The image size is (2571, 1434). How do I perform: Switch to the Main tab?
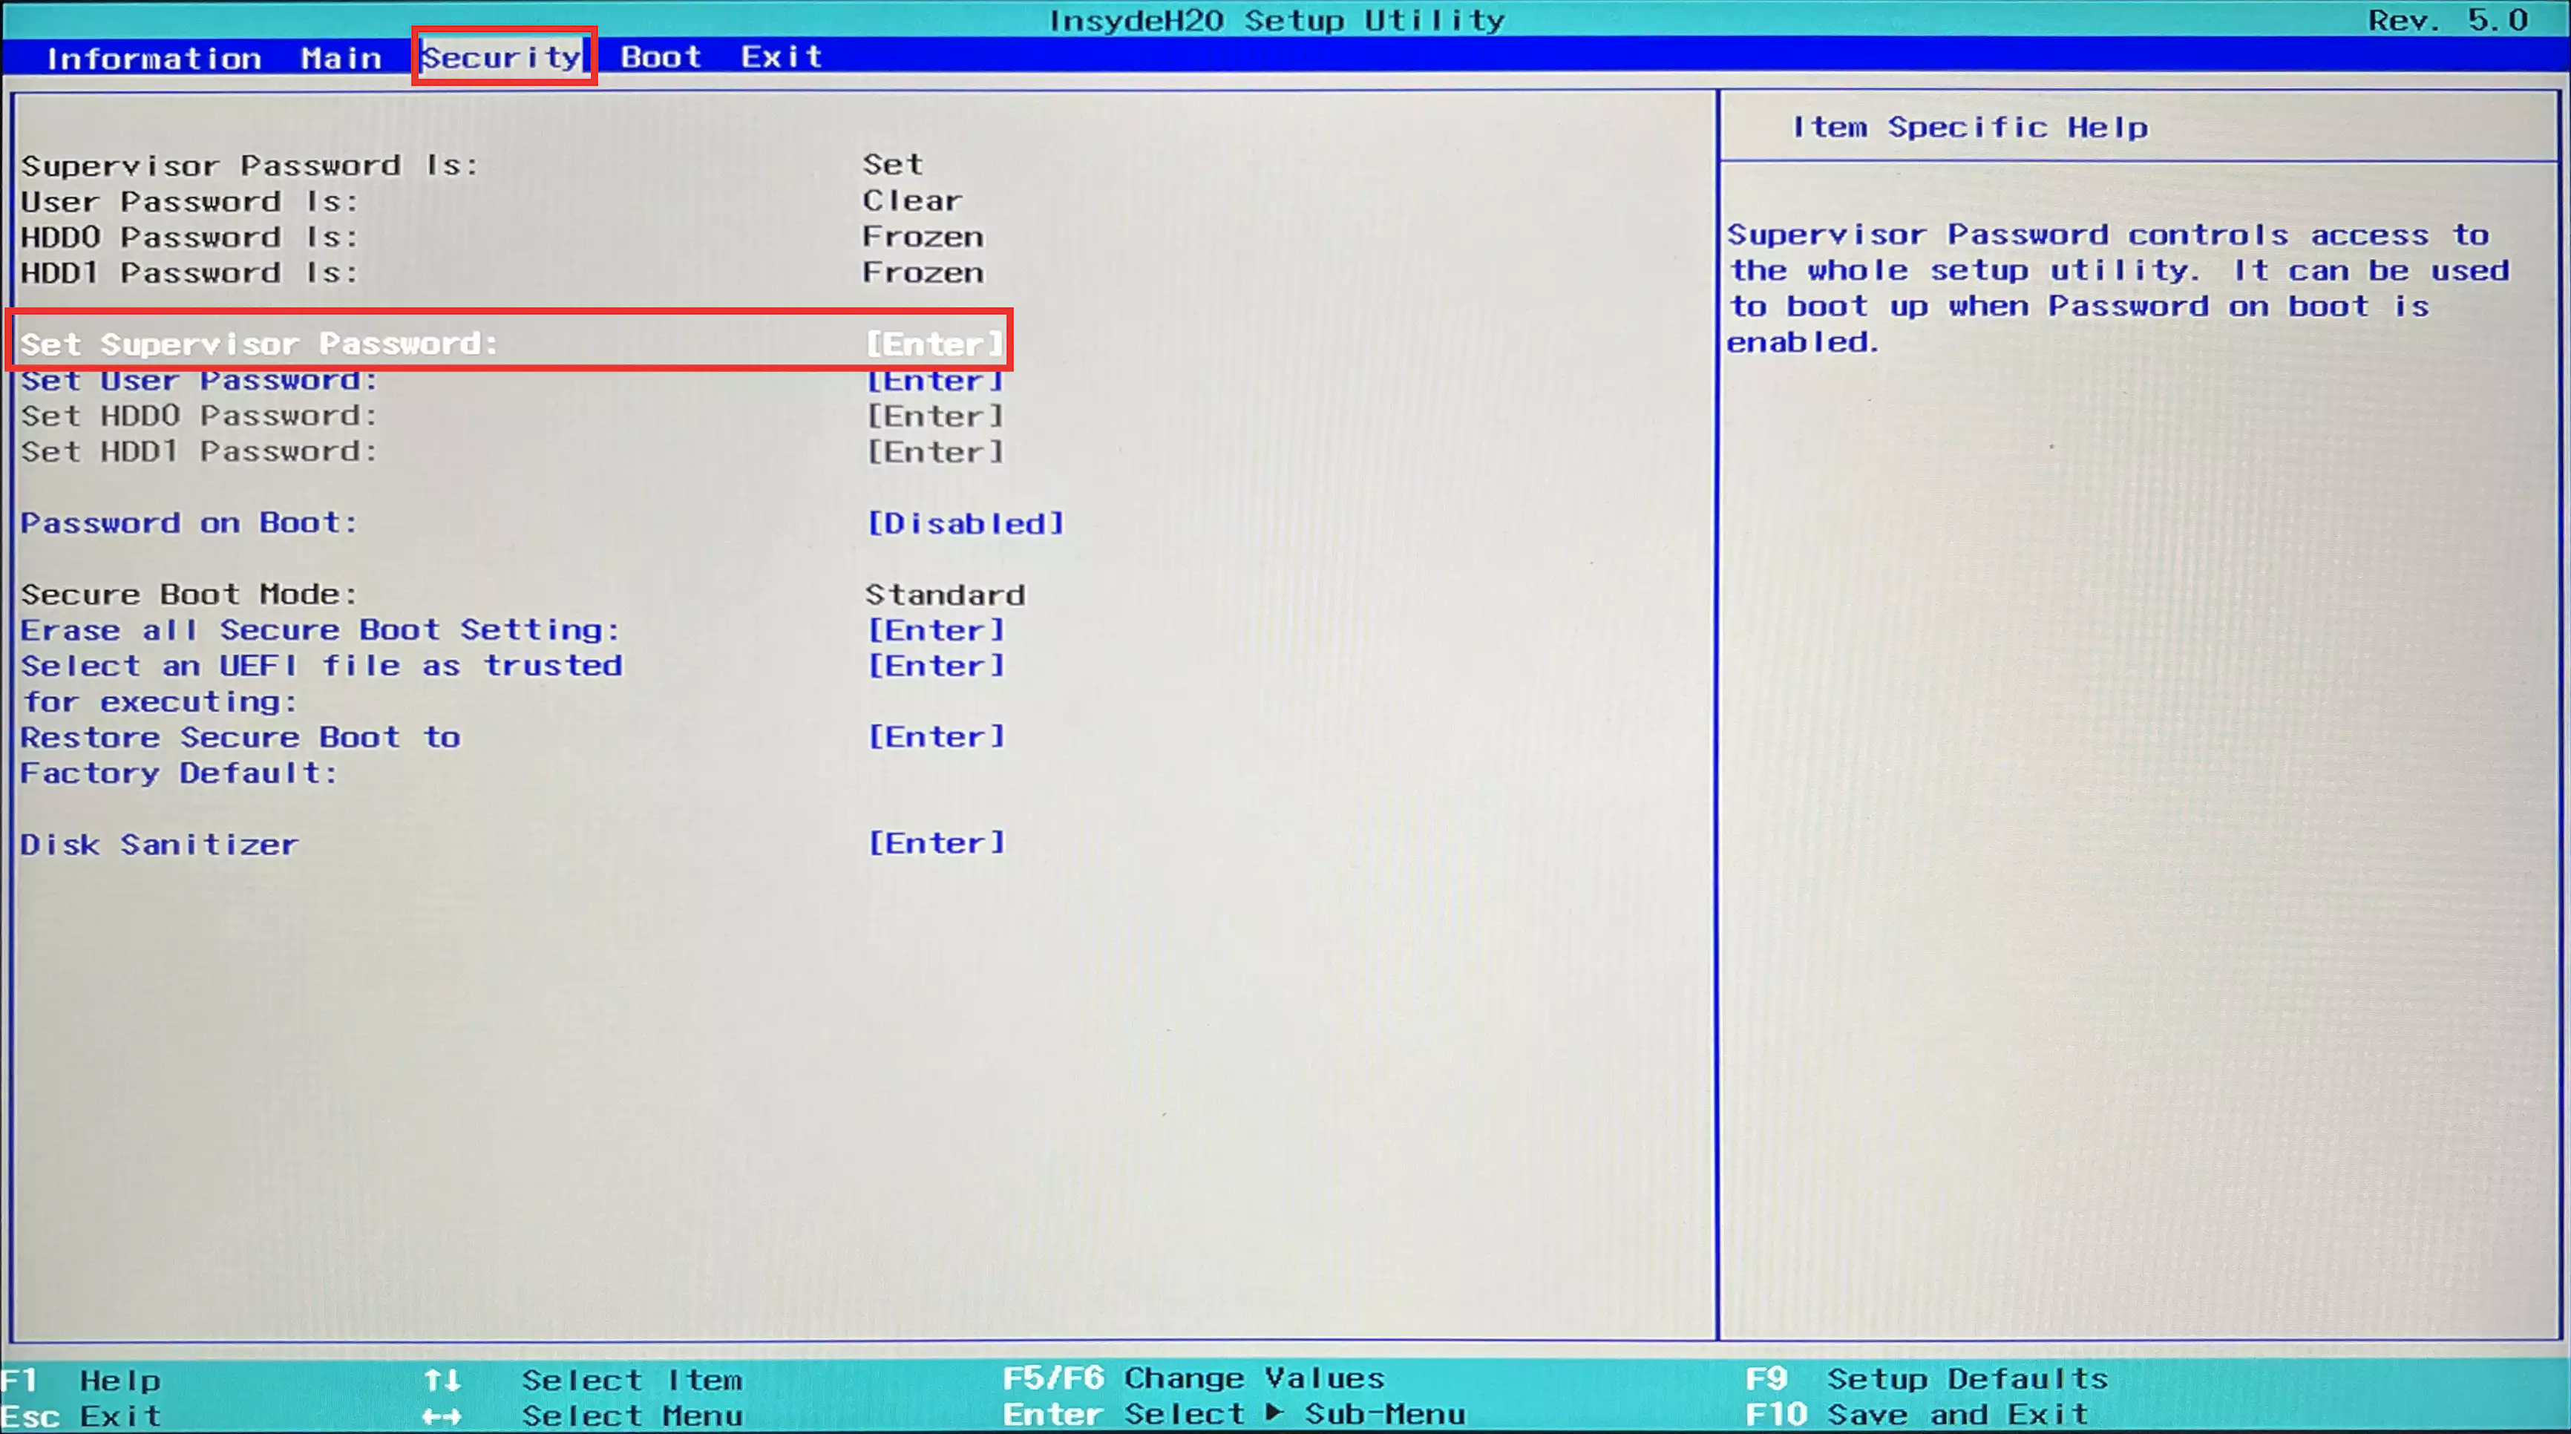(341, 57)
